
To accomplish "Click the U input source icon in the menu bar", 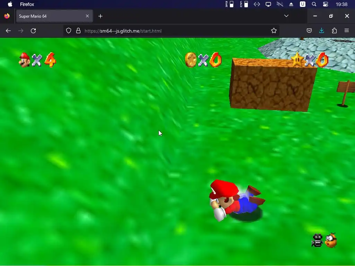I will pos(302,4).
